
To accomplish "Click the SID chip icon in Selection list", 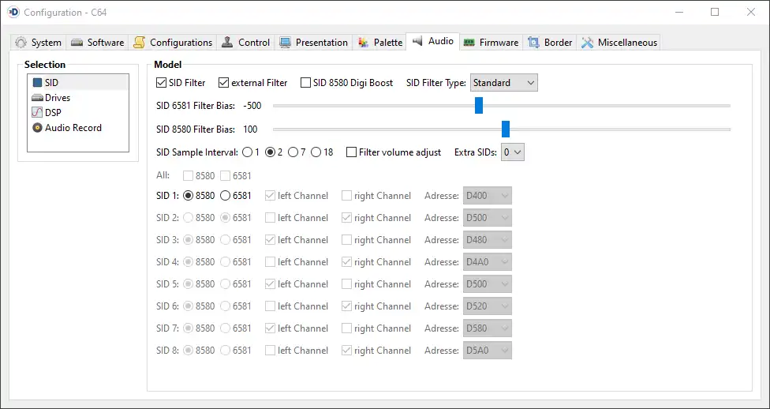I will (x=37, y=83).
